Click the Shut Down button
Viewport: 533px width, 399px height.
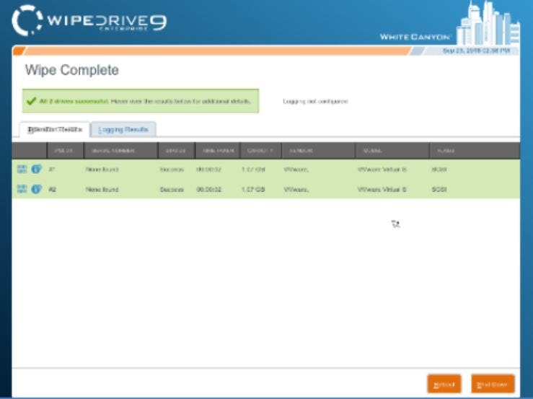[493, 384]
